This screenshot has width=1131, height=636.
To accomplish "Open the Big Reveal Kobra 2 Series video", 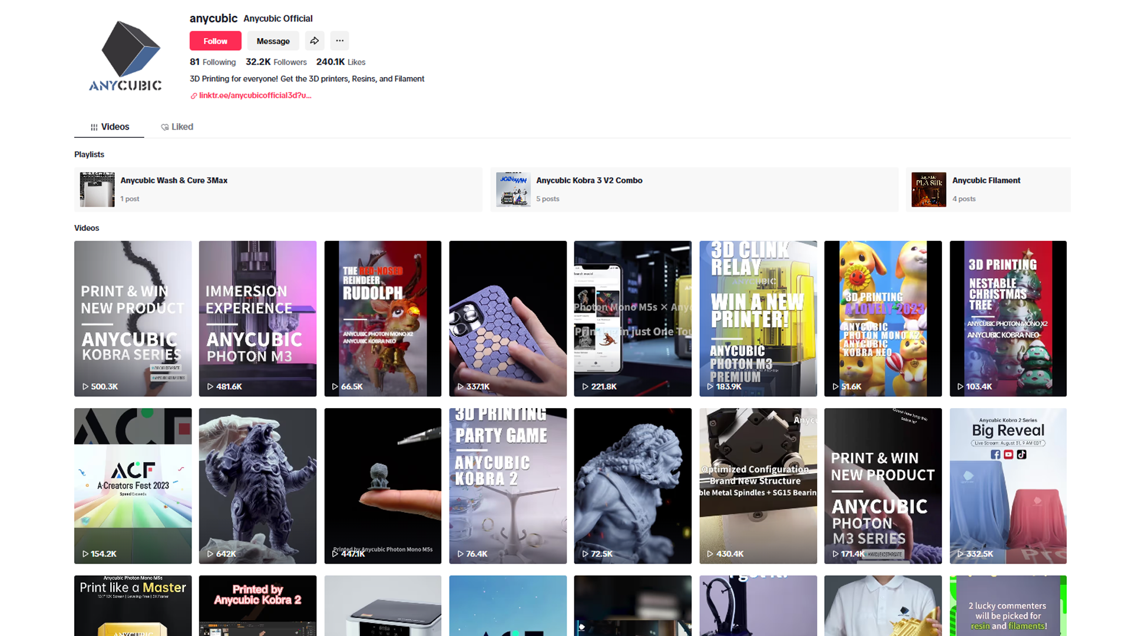I will tap(1007, 485).
